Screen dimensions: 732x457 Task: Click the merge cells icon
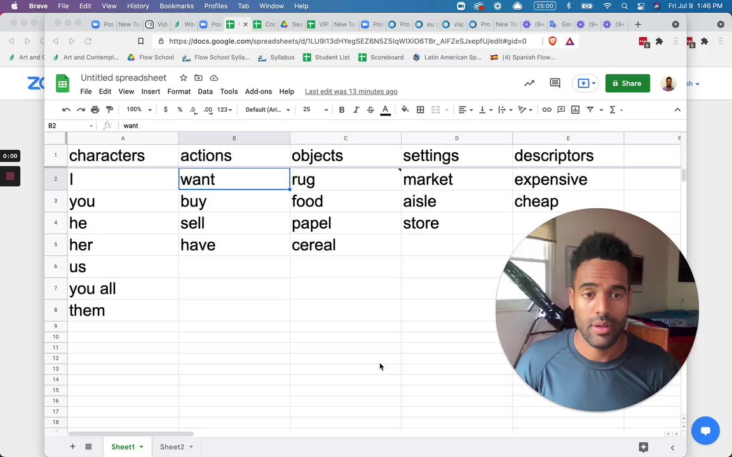pos(435,110)
